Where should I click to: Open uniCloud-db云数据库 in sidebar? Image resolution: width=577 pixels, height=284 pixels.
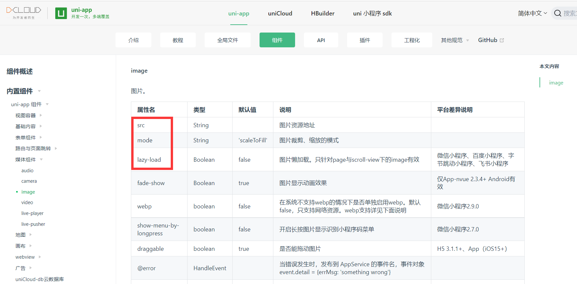click(39, 279)
